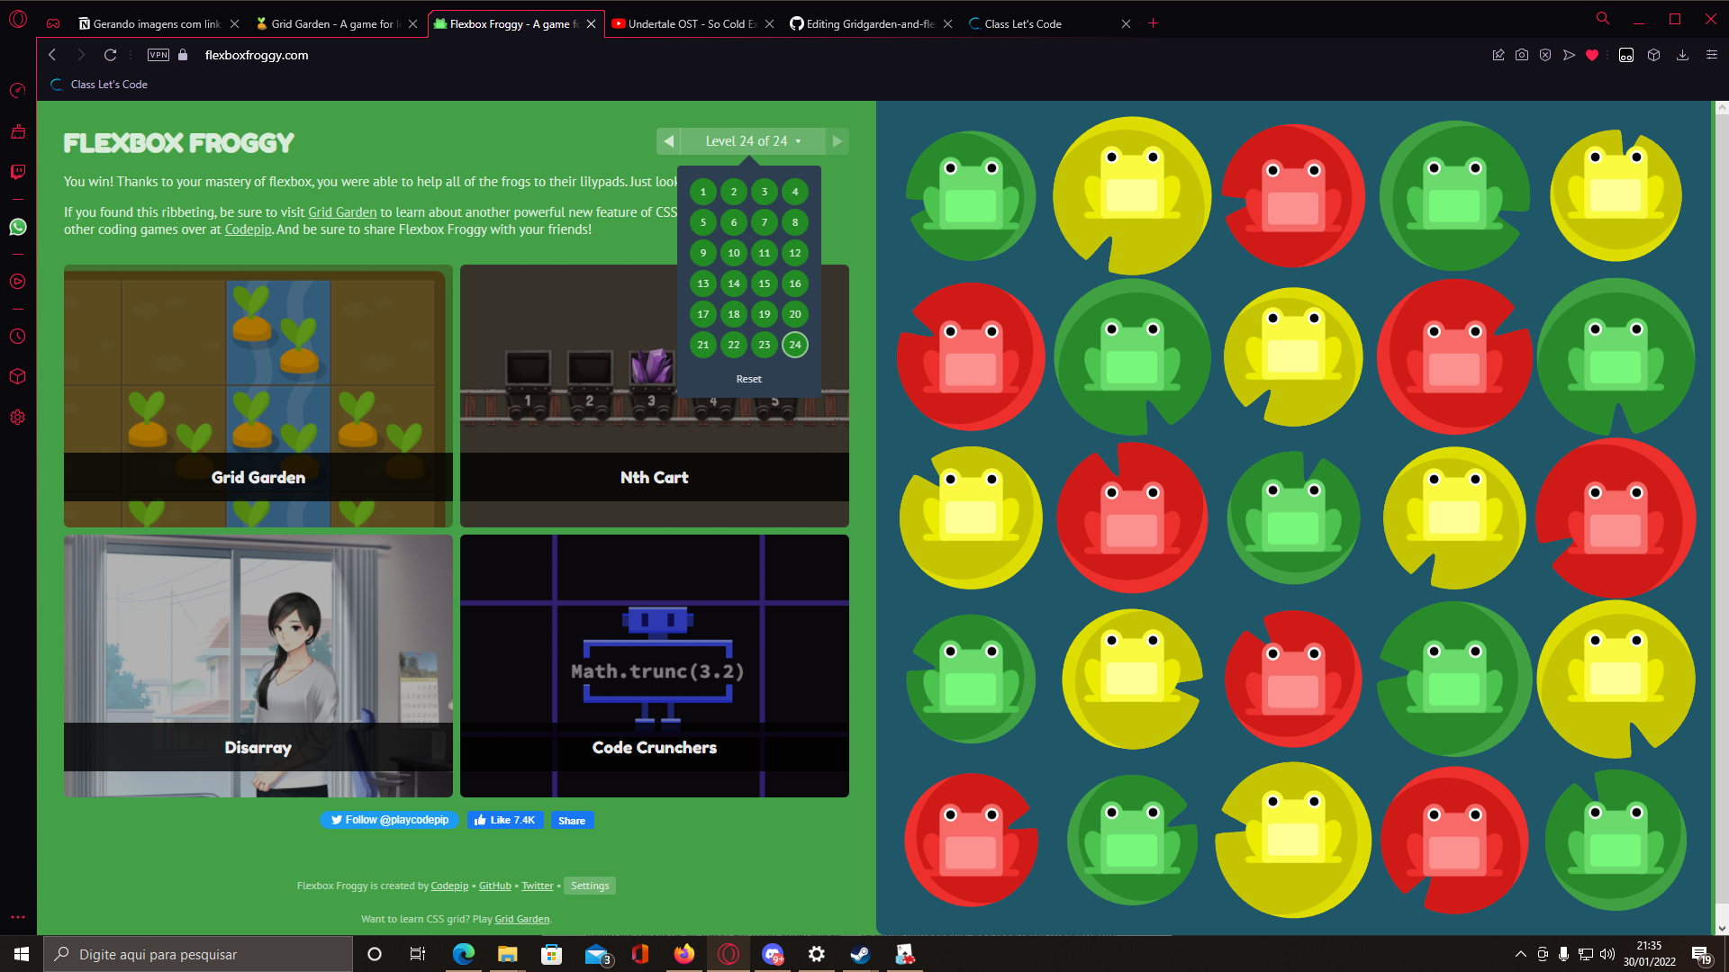Open the Level 24 of 24 dropdown

tap(752, 141)
